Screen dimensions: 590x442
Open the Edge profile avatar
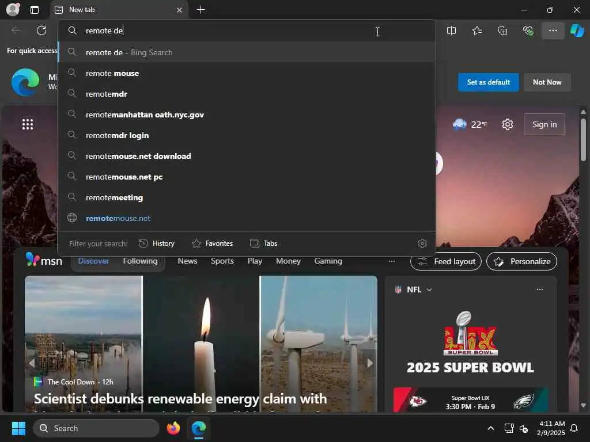pos(13,9)
